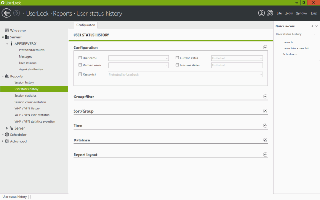320x200 pixels.
Task: Check the Previous status filter
Action: click(x=177, y=65)
